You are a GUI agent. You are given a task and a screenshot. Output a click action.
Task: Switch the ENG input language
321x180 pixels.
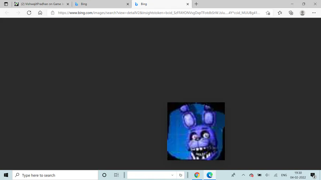(284, 175)
